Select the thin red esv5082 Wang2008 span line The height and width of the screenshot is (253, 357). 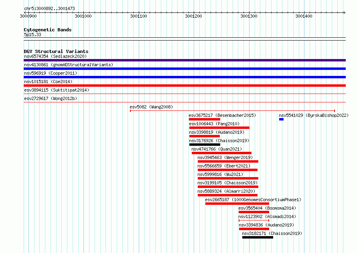point(232,111)
